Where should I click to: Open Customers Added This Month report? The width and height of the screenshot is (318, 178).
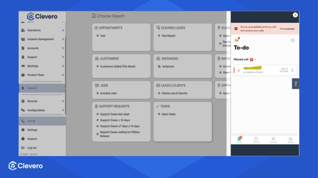[x=118, y=66]
